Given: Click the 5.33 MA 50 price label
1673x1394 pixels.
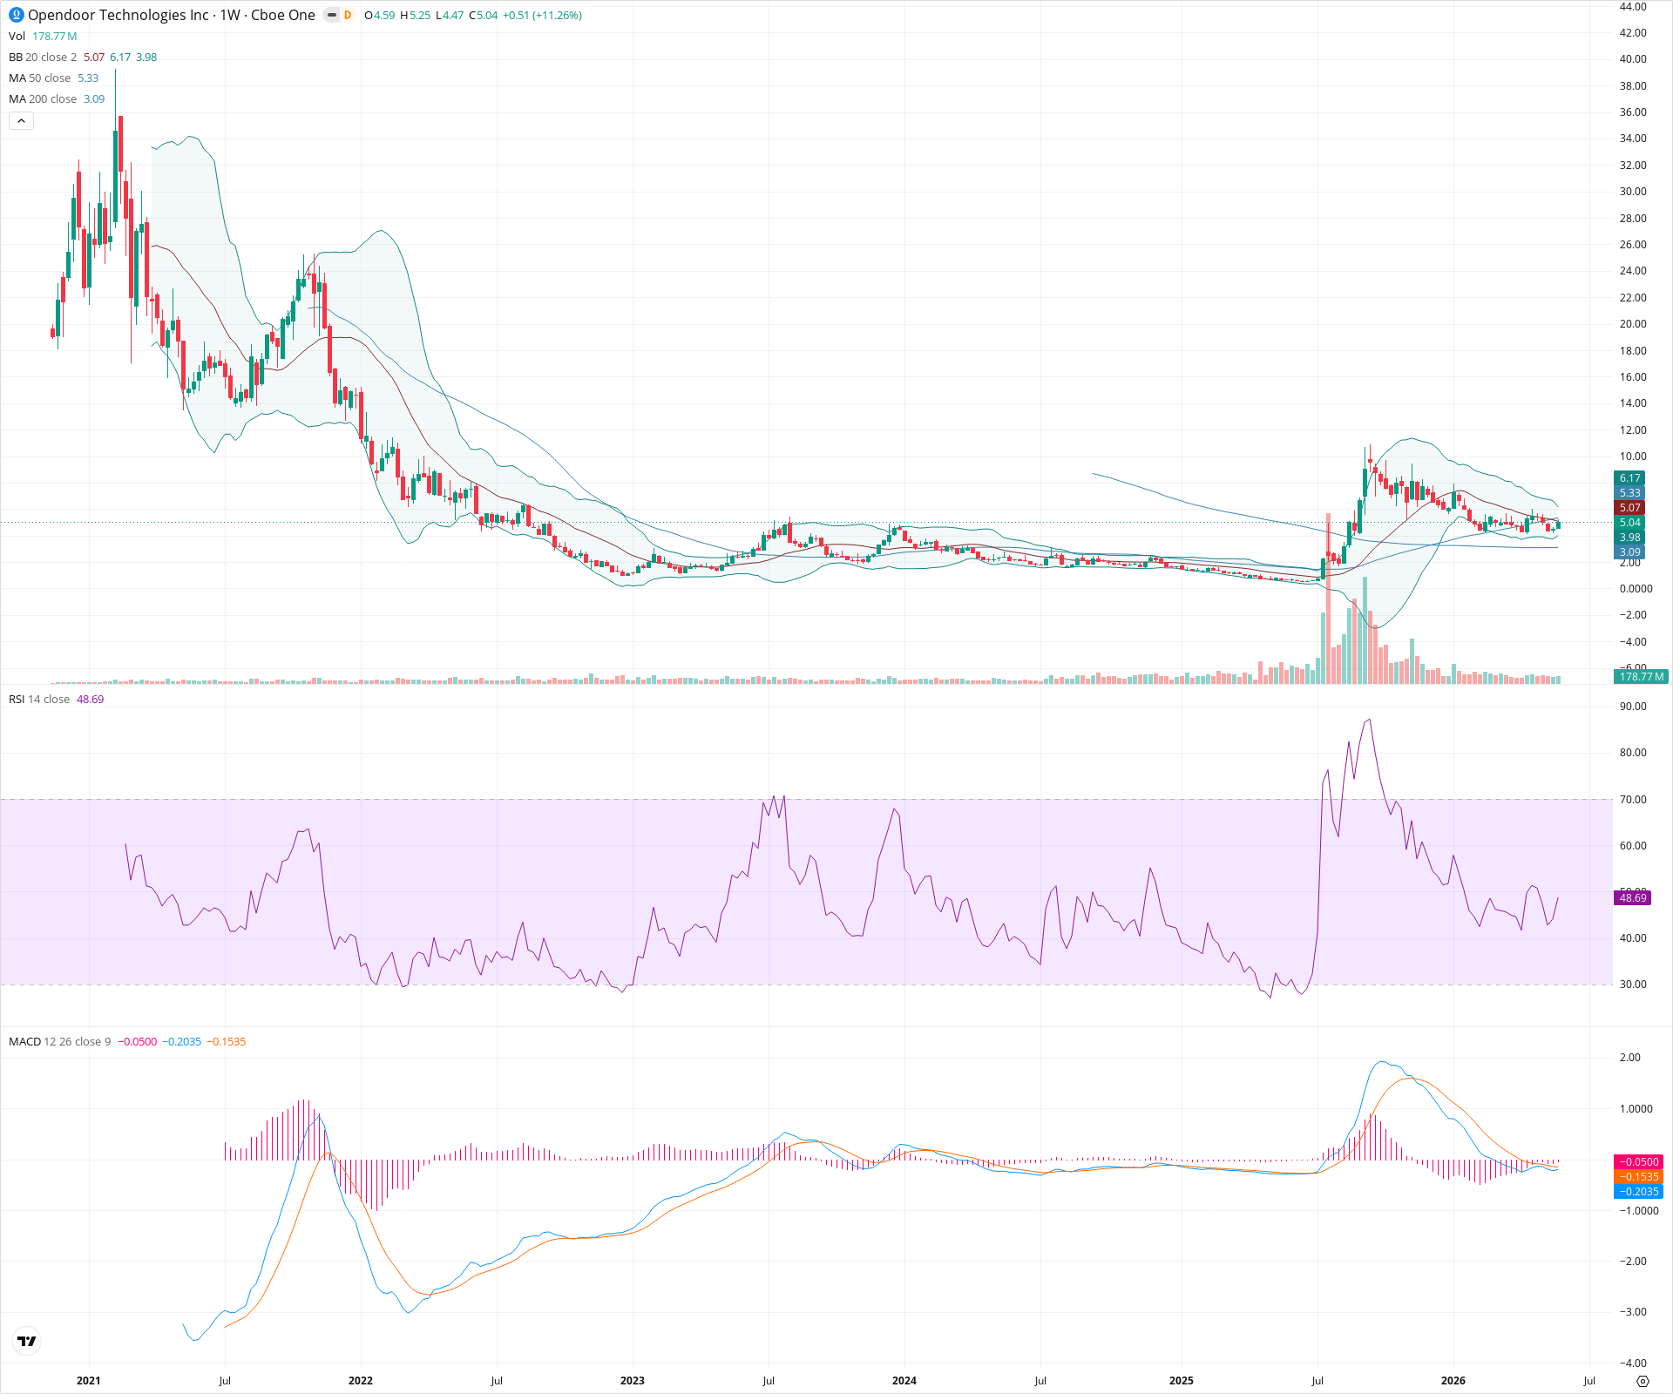Looking at the screenshot, I should 1629,492.
